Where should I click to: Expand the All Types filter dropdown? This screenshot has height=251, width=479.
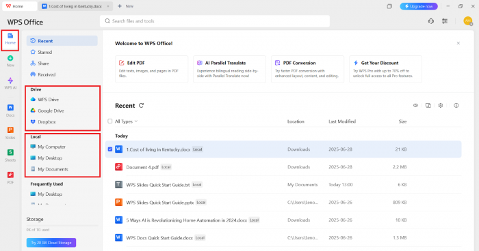(x=126, y=121)
